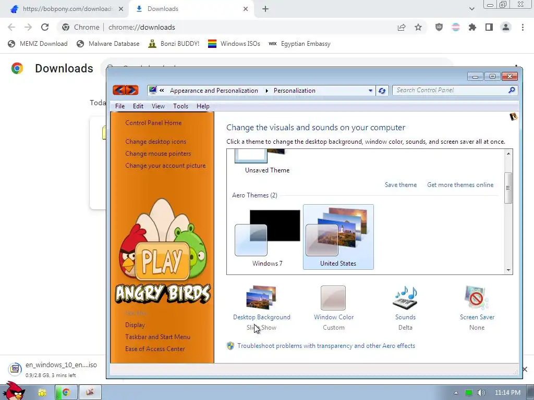Open the Help menu in Control Panel
Viewport: 534px width, 400px height.
[203, 106]
